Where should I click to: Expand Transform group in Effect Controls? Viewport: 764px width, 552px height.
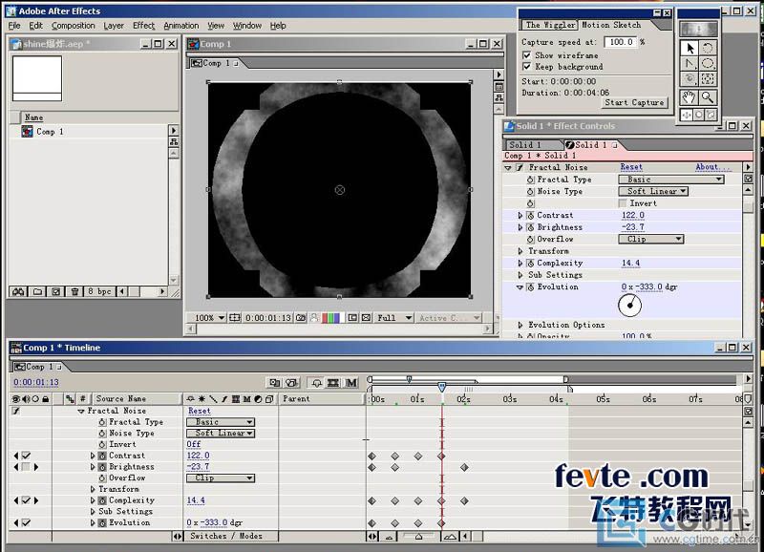click(520, 251)
